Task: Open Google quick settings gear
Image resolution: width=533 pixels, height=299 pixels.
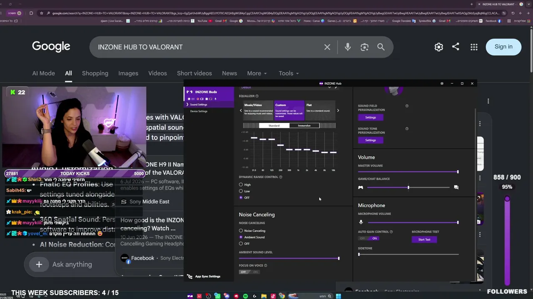Action: click(439, 47)
